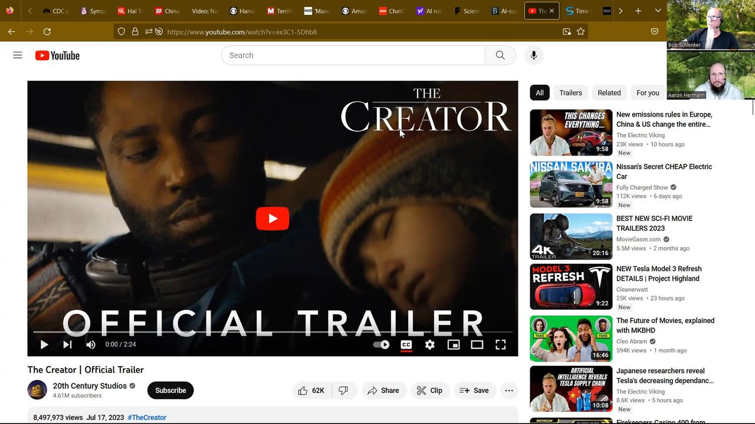Screen dimensions: 755x424
Task: Expand the list all tabs dropdown
Action: [658, 11]
